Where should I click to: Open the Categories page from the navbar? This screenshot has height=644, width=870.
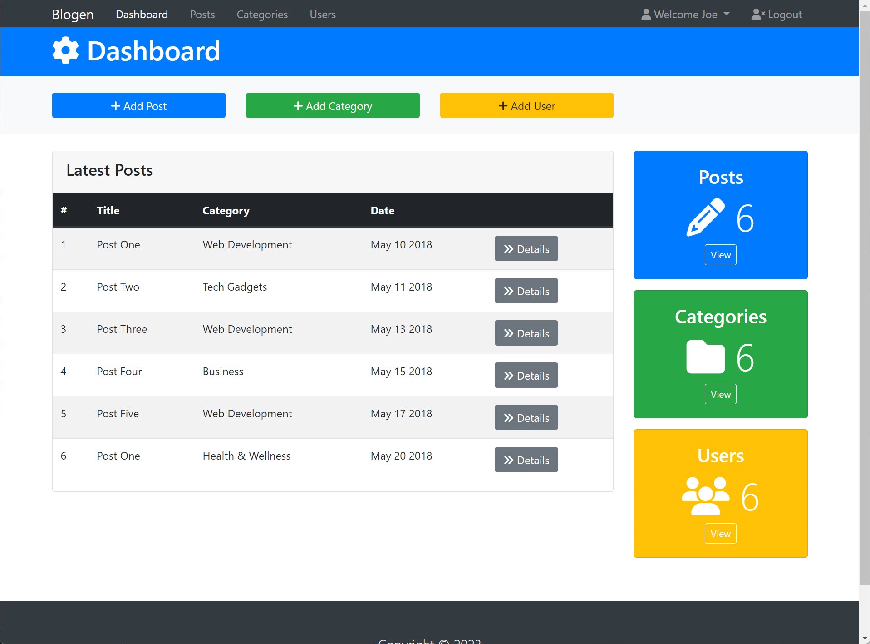tap(262, 14)
